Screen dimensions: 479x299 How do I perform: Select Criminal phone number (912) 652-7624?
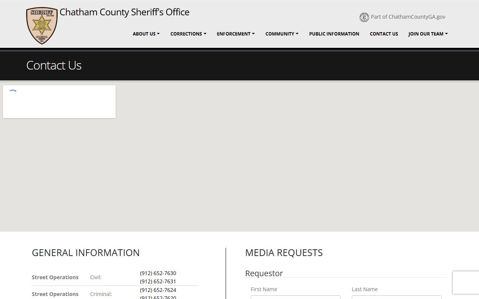tap(158, 290)
